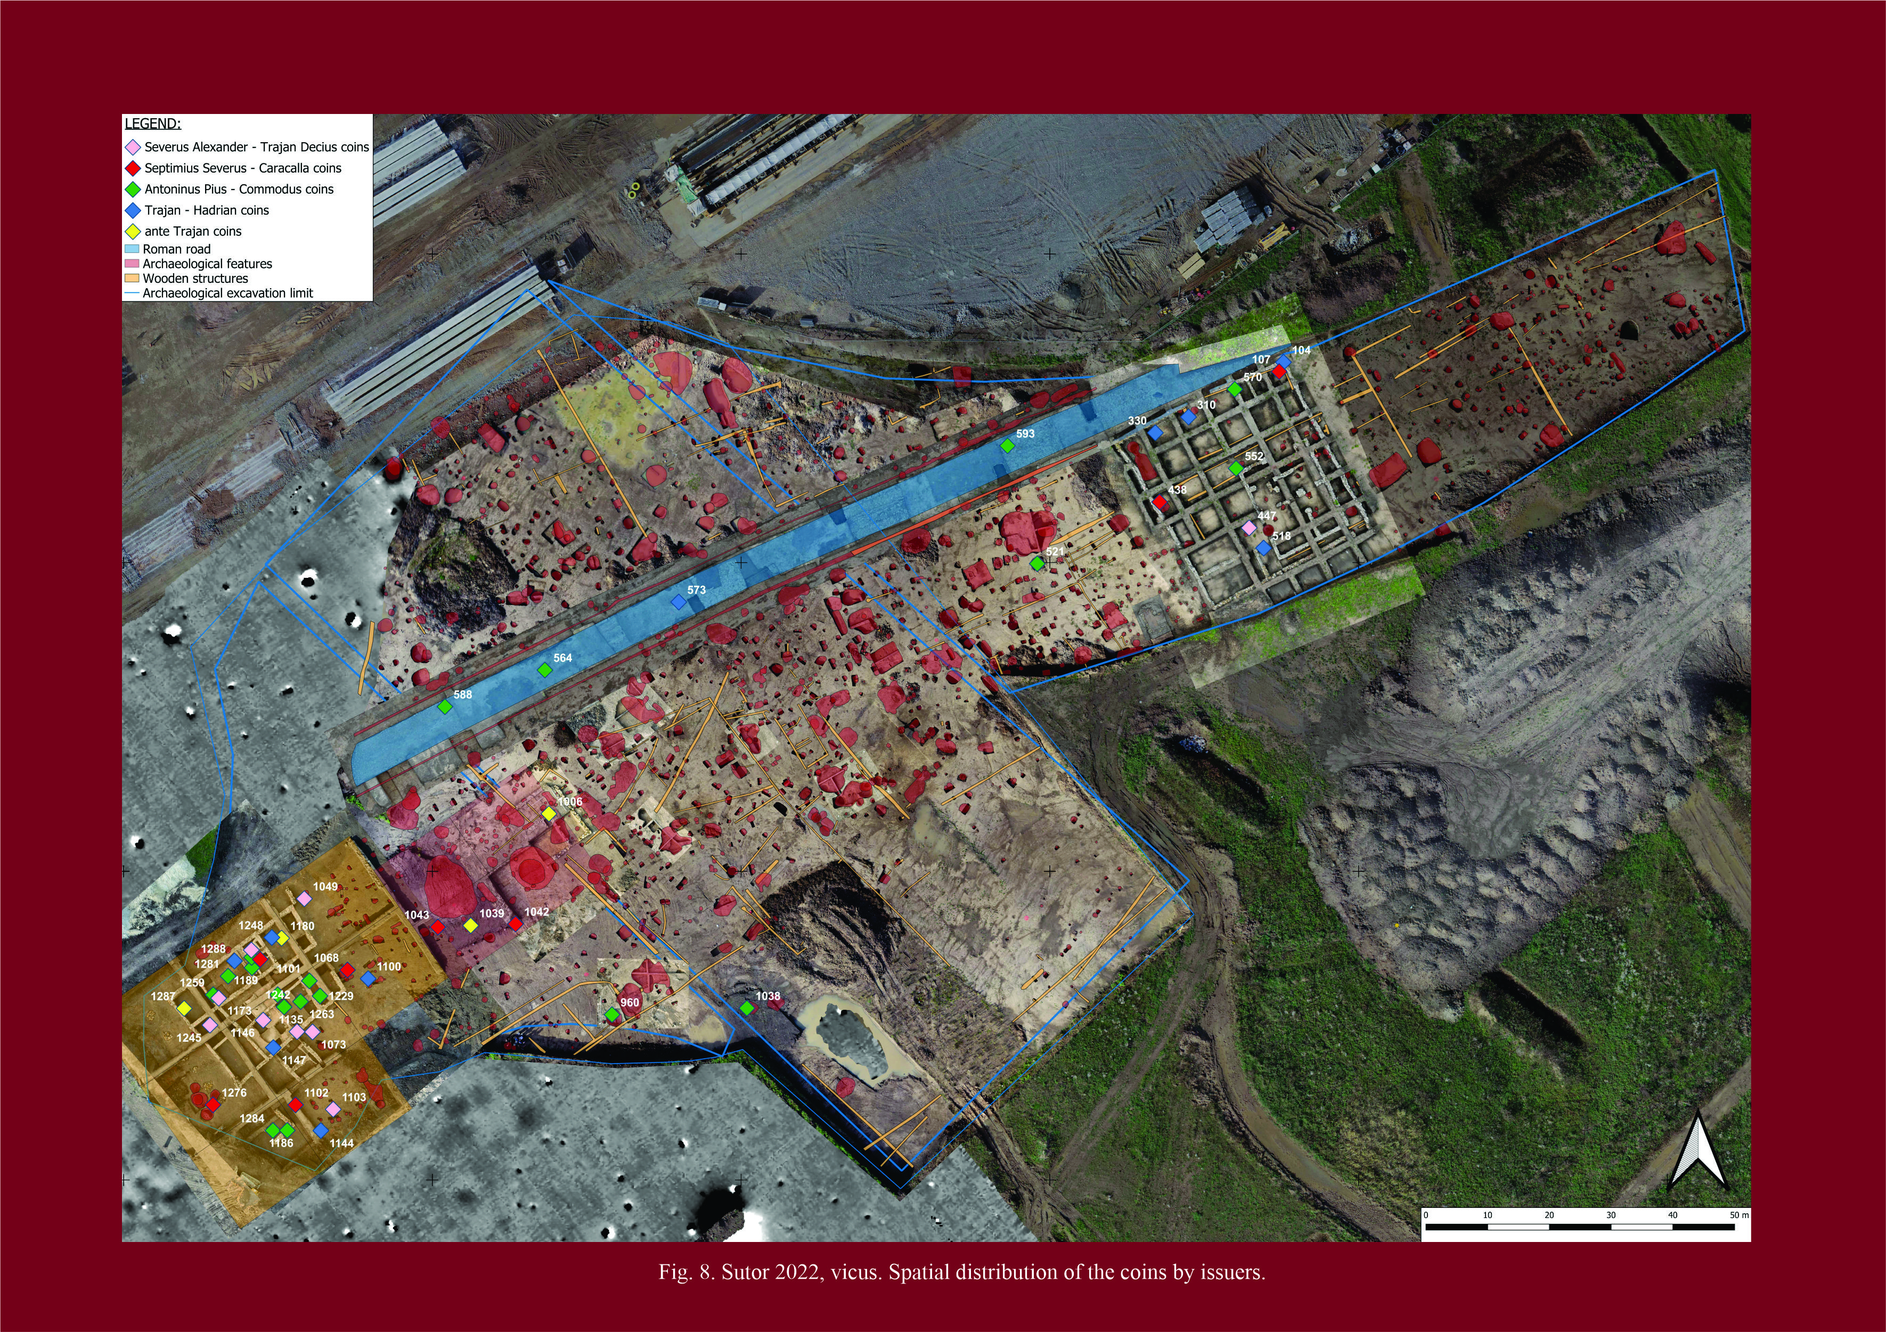This screenshot has width=1886, height=1332.
Task: Click the Wooden structures legend swatch
Action: point(132,279)
